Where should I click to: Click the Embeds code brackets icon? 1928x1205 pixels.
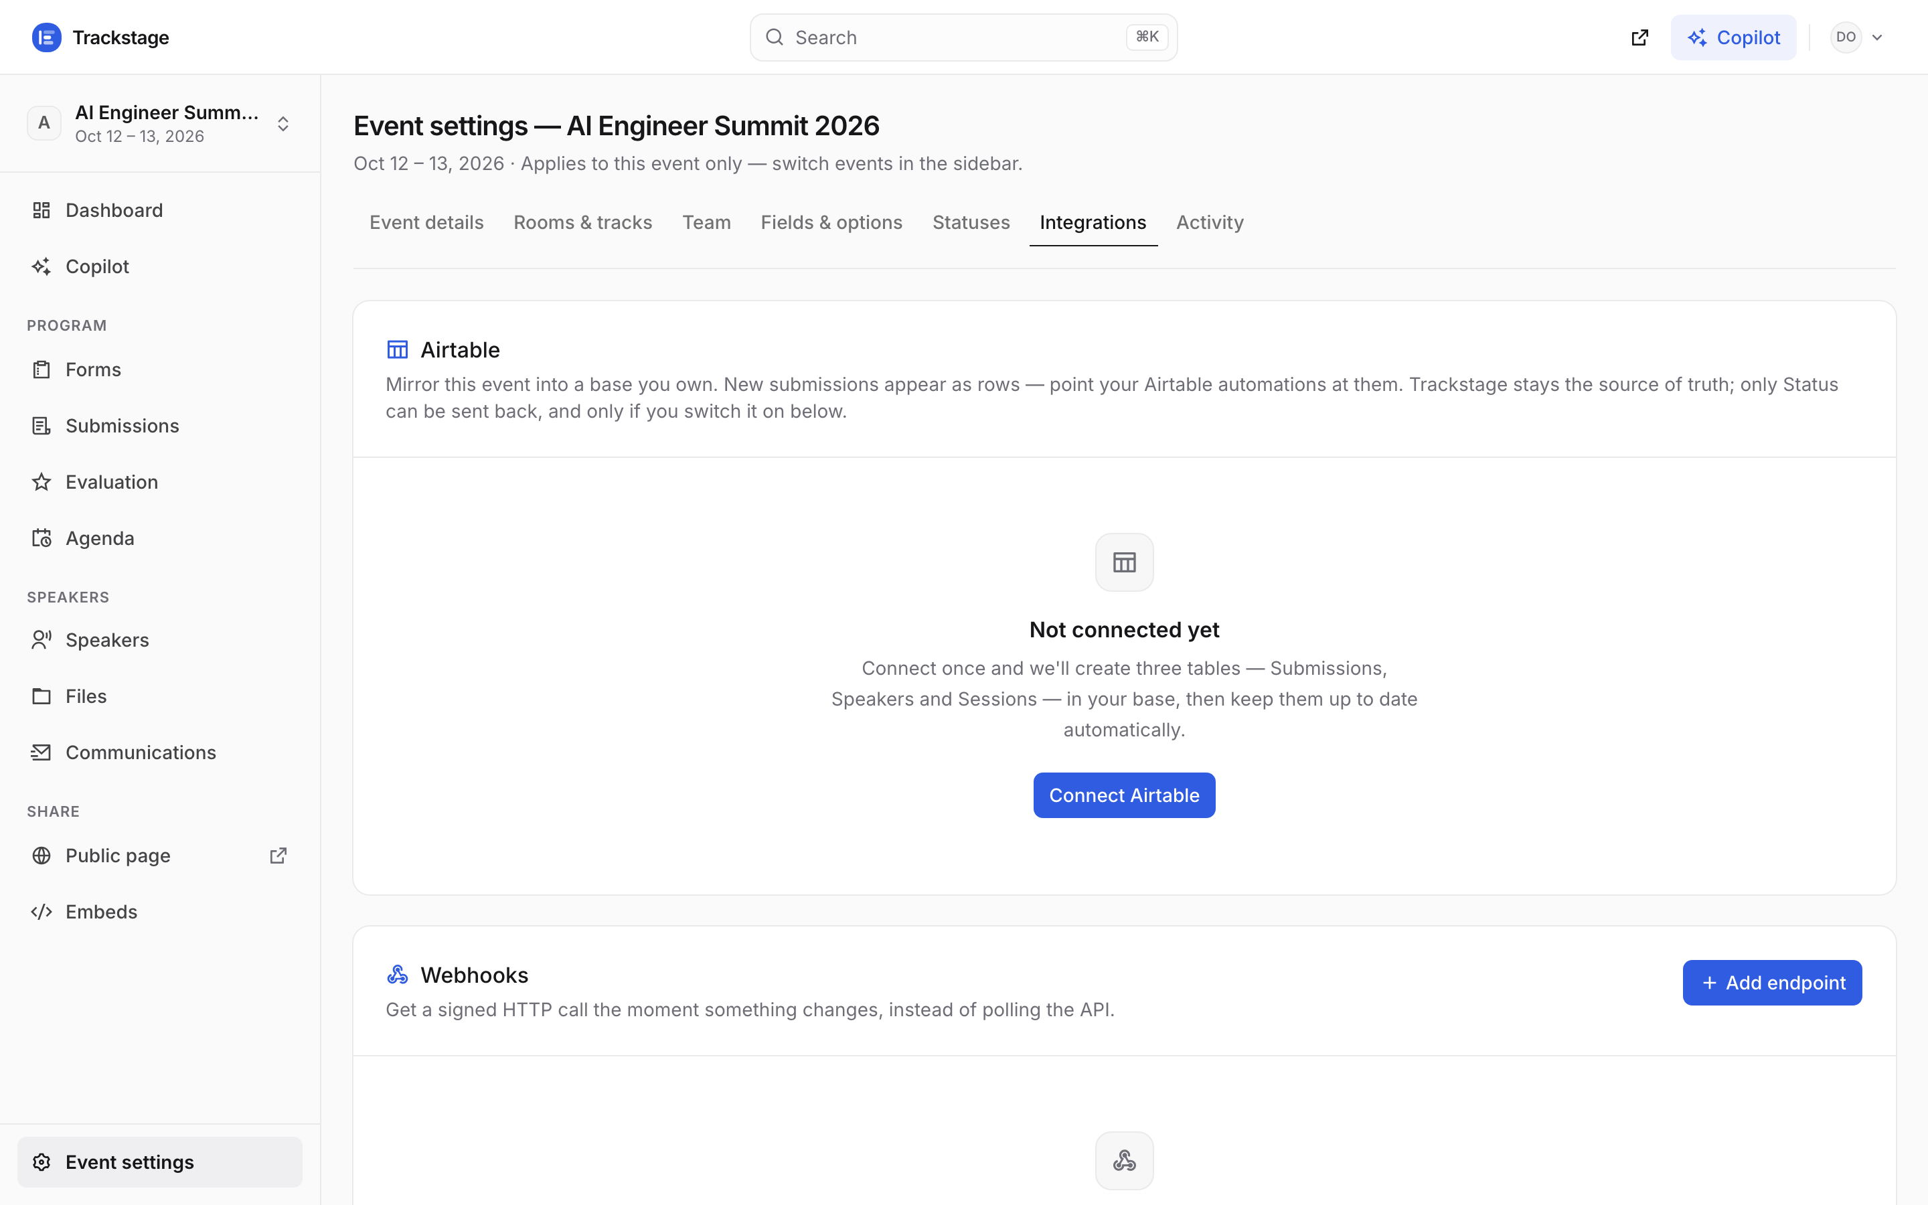(x=42, y=912)
